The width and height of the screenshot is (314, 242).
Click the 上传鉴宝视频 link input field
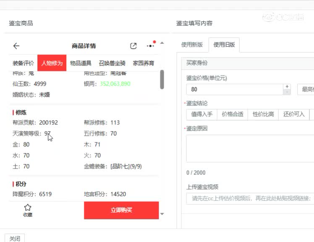(250, 198)
